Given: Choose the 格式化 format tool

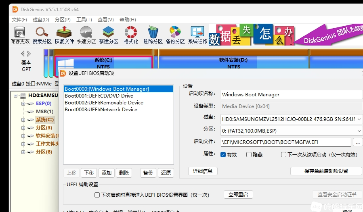Looking at the screenshot, I should pyautogui.click(x=131, y=35).
